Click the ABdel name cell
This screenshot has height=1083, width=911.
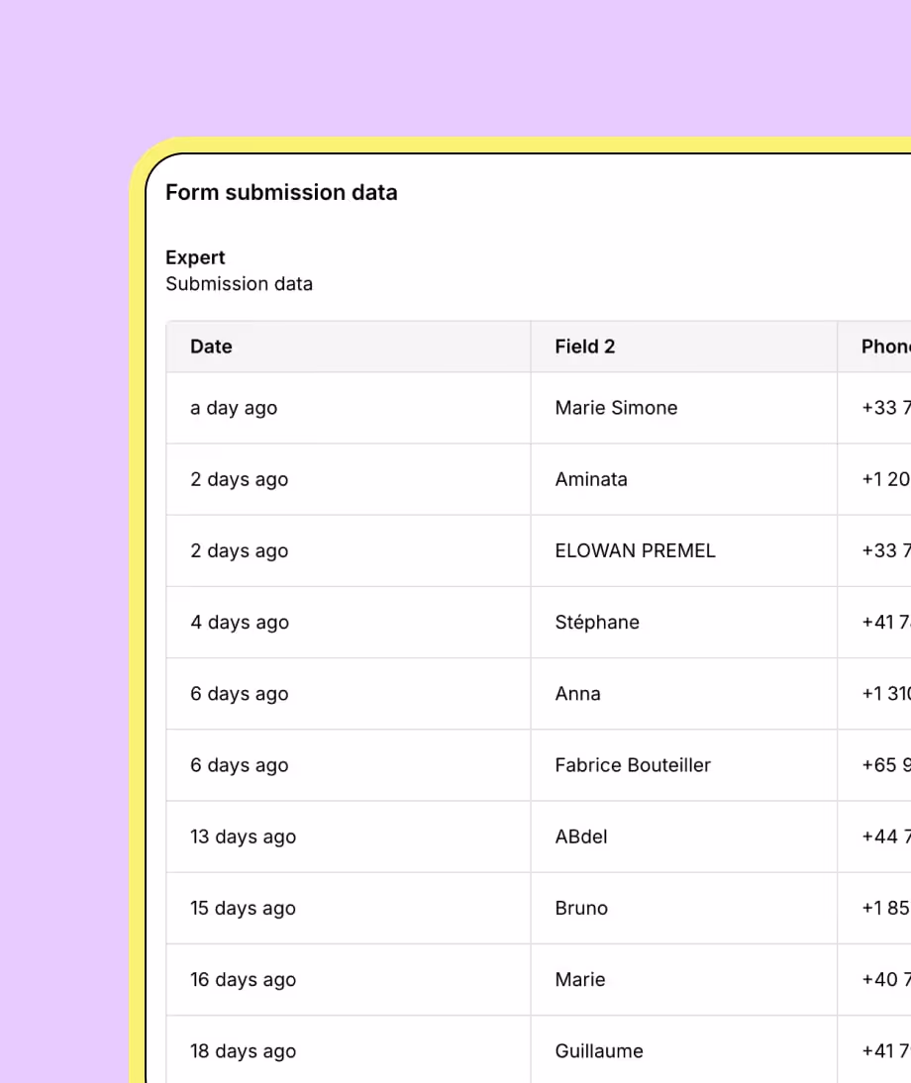[x=684, y=837]
